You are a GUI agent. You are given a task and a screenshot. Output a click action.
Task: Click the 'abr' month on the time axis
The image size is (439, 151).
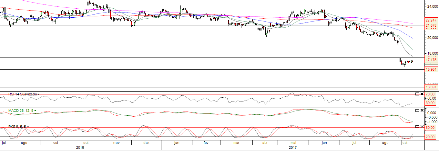point(265,142)
